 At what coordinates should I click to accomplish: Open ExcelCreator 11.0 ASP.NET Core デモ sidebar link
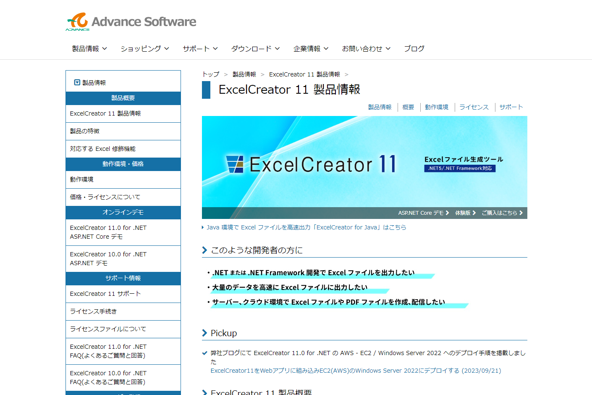point(123,232)
